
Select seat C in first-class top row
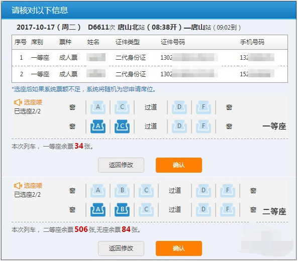(x=122, y=107)
